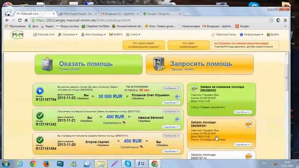Open Firefox from the taskbar
Image resolution: width=299 pixels, height=168 pixels.
46,164
